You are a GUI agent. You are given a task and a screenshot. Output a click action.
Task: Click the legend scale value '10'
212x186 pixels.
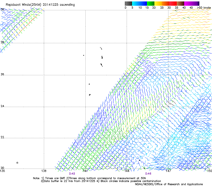(140, 8)
